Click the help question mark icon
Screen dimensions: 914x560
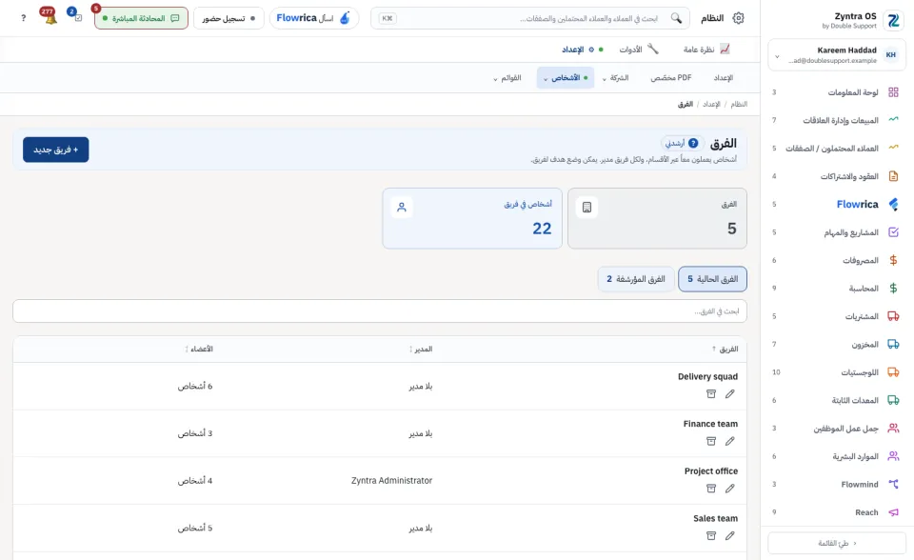coord(23,18)
